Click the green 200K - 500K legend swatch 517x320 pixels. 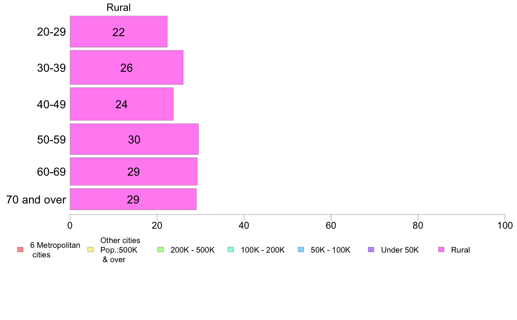(161, 250)
